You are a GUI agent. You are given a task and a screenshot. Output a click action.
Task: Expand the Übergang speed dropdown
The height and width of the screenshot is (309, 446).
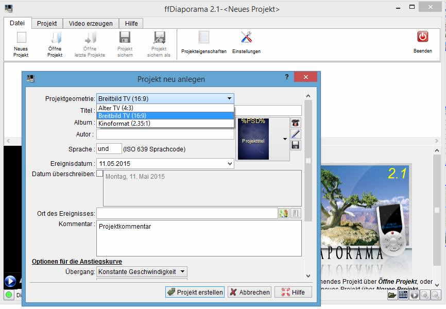[x=183, y=271]
